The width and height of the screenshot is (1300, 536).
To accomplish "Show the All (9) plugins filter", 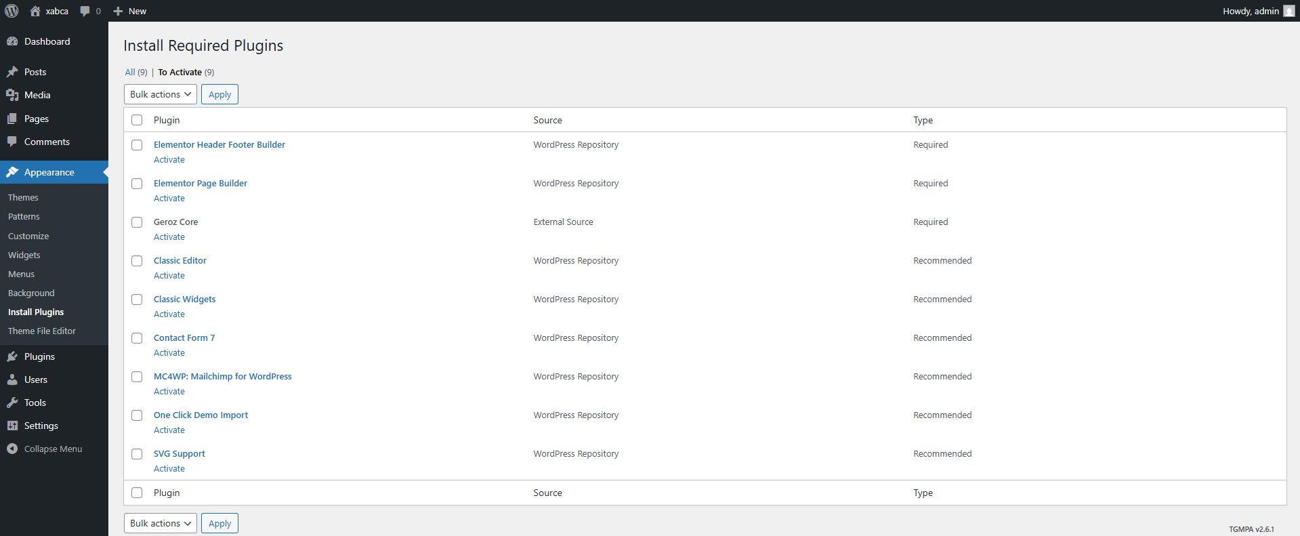I will coord(130,72).
